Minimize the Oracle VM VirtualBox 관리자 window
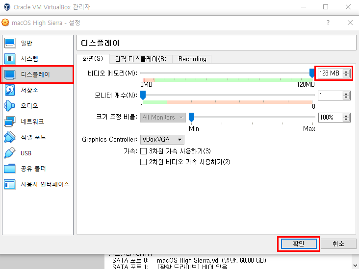359x269 pixels. point(304,7)
